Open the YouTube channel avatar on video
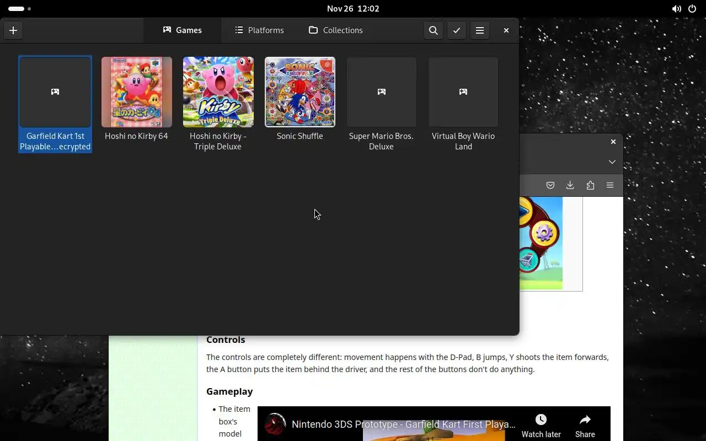The width and height of the screenshot is (706, 441). (x=275, y=424)
